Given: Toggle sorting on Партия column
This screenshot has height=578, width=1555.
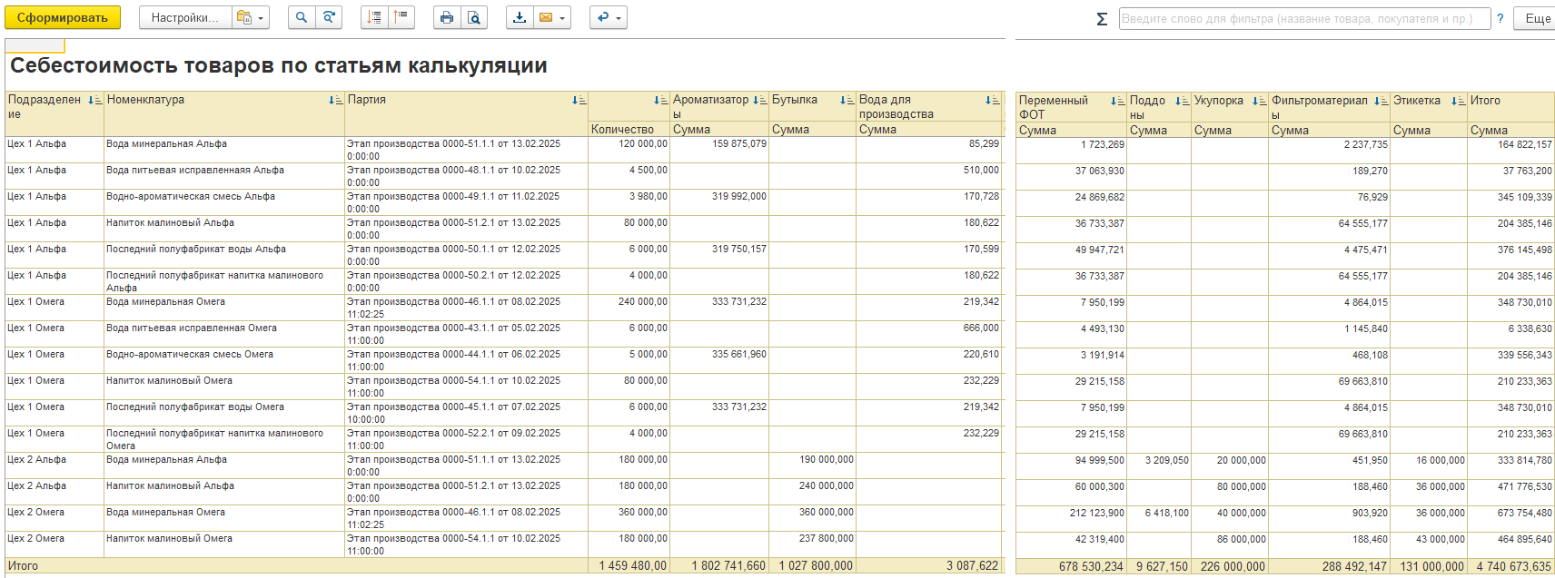Looking at the screenshot, I should (x=579, y=101).
